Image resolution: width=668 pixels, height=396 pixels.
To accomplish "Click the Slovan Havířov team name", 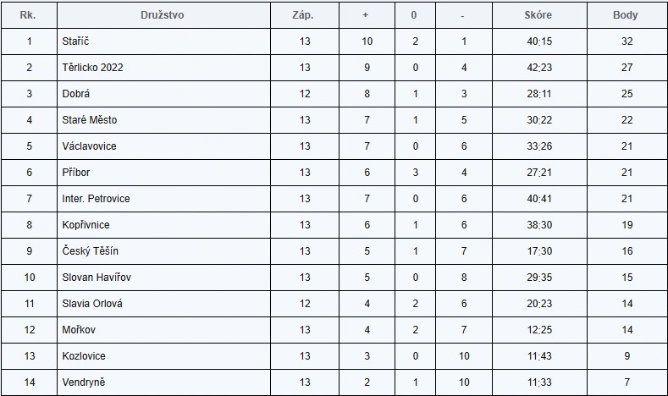I will (x=97, y=278).
